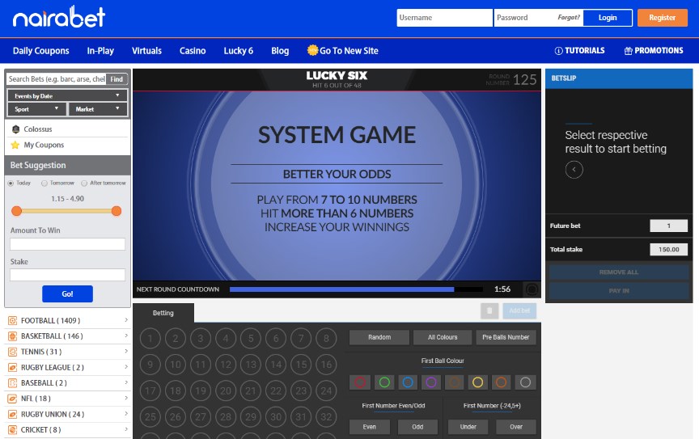The width and height of the screenshot is (699, 439).
Task: Open My Coupons star icon
Action: click(15, 145)
